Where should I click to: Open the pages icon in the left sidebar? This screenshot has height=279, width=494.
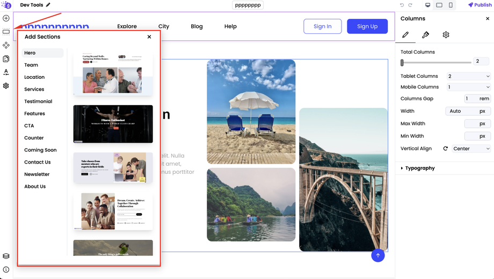(x=6, y=58)
